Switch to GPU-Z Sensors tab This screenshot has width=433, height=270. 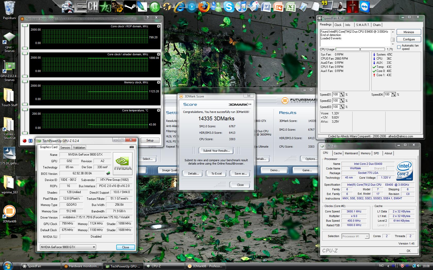point(65,147)
